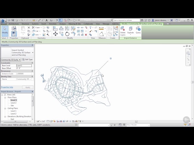This screenshot has width=194, height=145.
Task: Click the keyword search box
Action: point(126,20)
